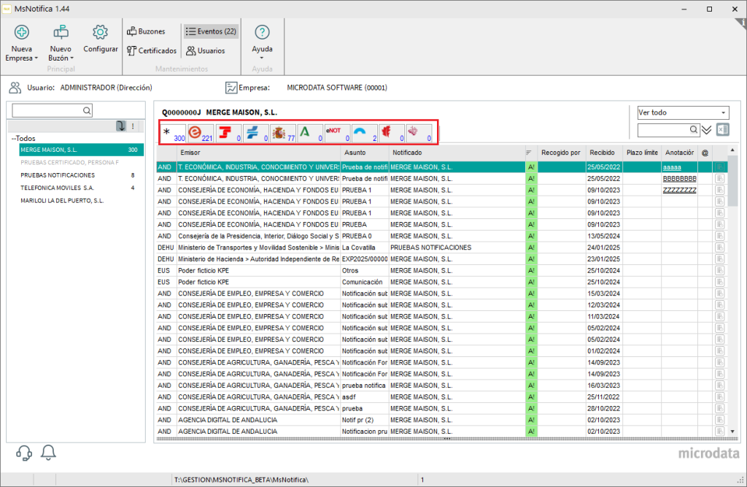The image size is (747, 487).
Task: Filter by the eNOT source icon
Action: point(337,133)
